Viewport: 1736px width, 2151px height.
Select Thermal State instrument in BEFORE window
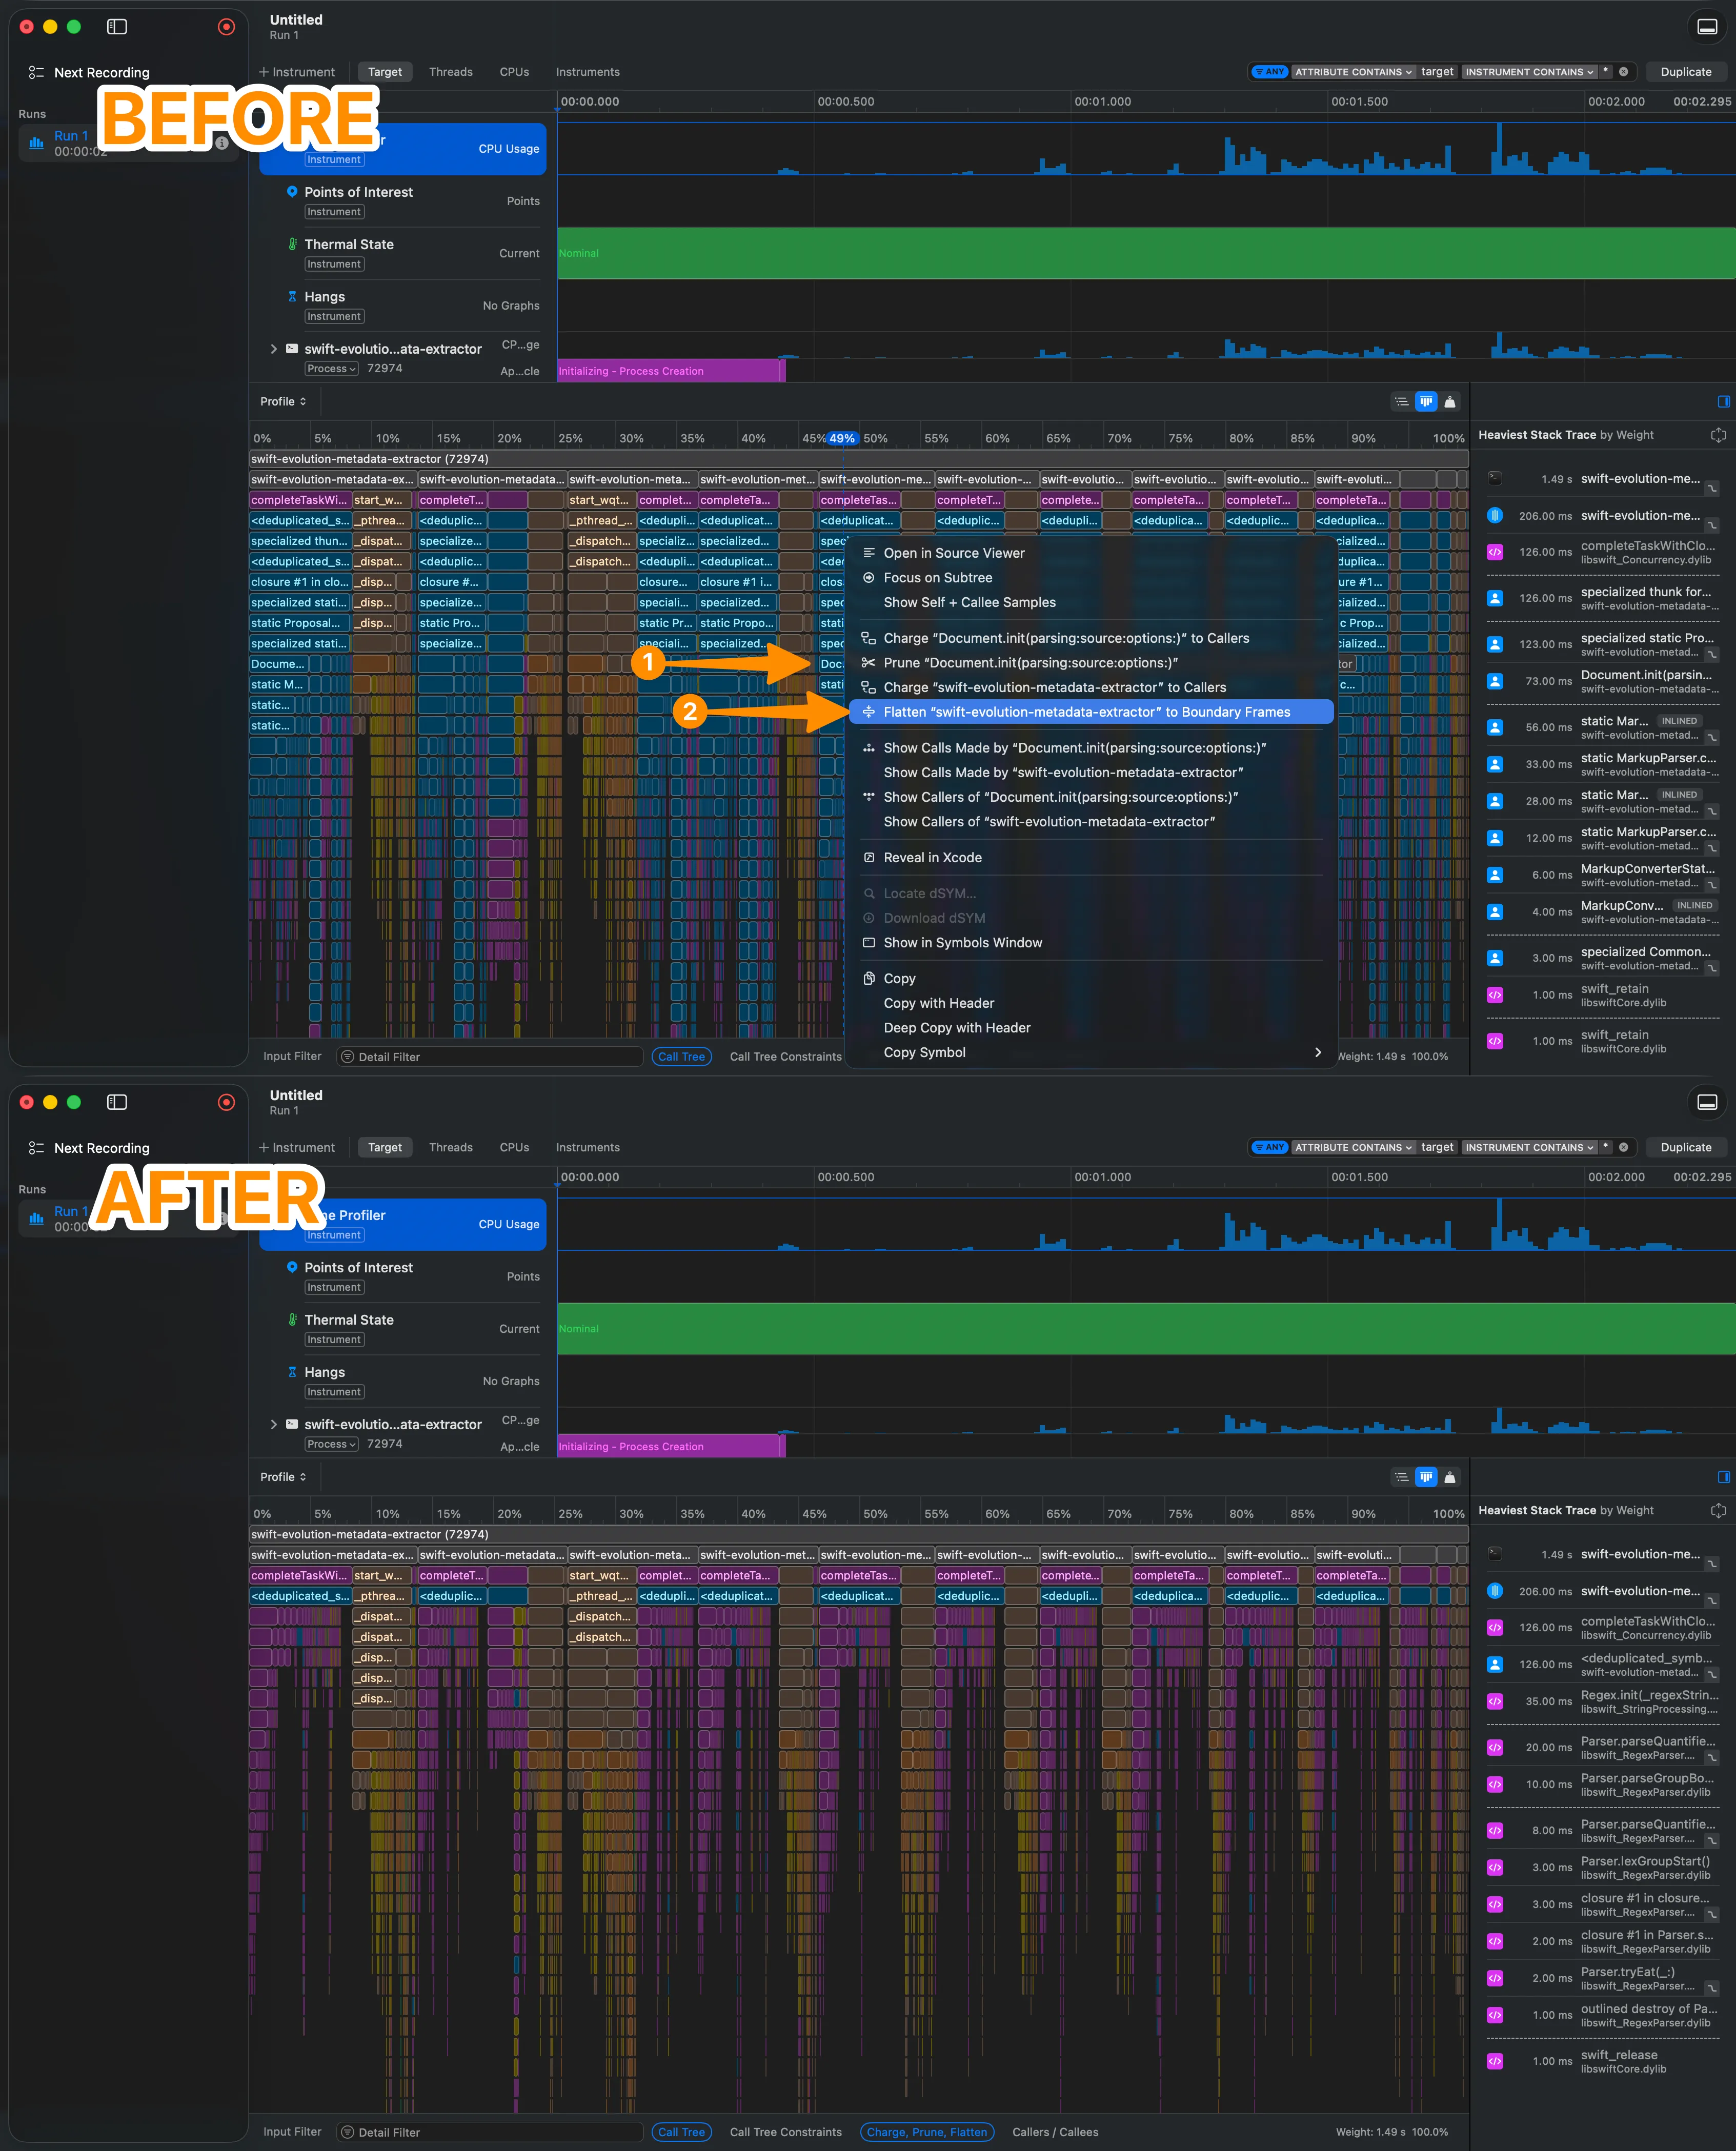tap(402, 253)
